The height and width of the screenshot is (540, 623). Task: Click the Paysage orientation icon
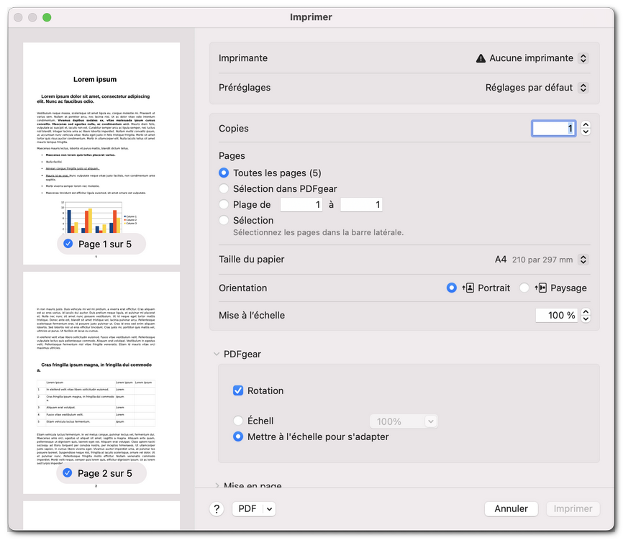[x=541, y=288]
